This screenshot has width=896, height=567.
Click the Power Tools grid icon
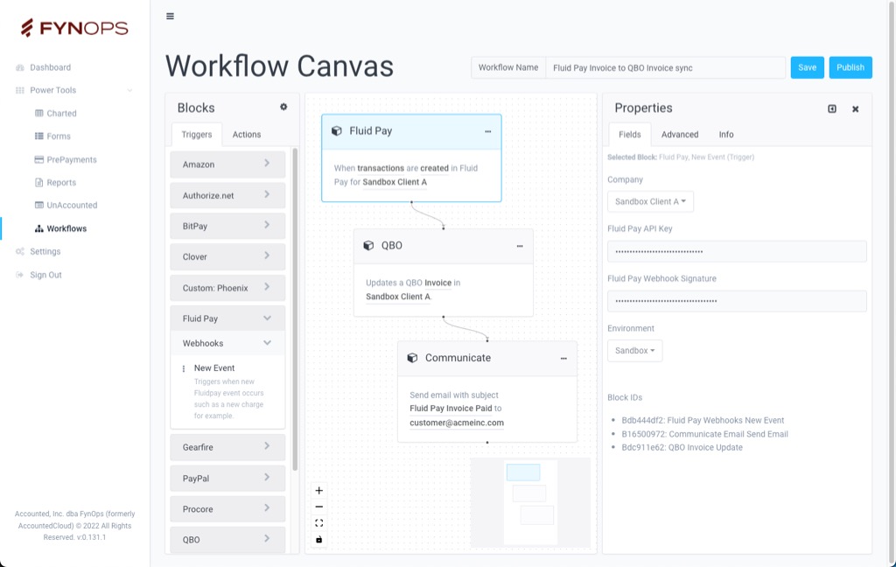[x=20, y=90]
